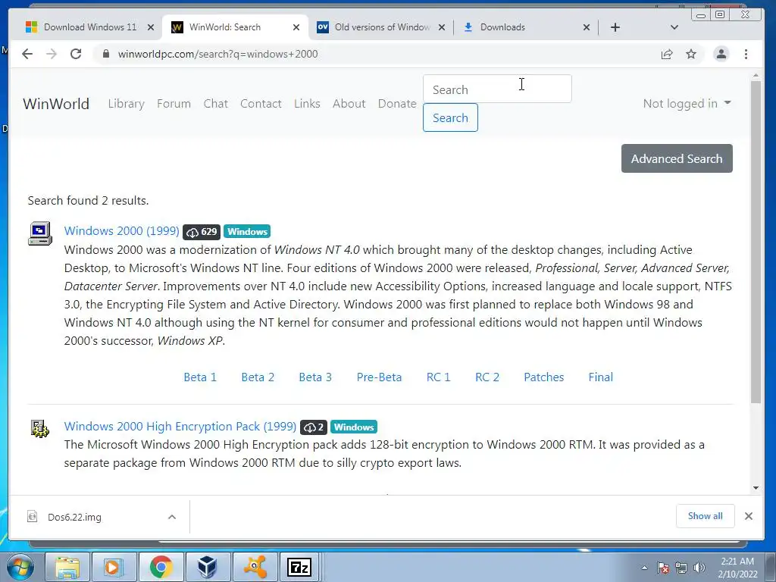Show all downloads
The image size is (776, 582).
click(706, 516)
